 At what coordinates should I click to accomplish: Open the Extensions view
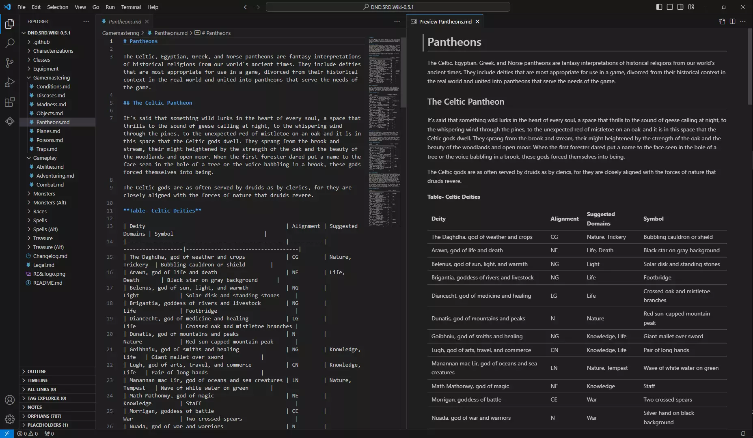10,102
